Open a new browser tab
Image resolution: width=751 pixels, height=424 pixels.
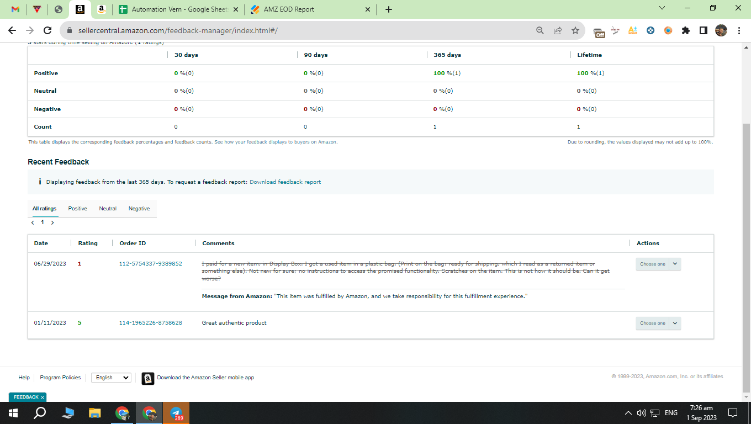[x=389, y=9]
